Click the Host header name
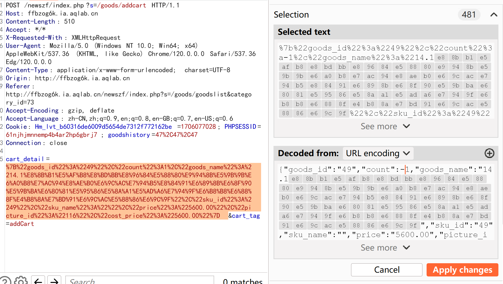The height and width of the screenshot is (284, 503). click(13, 13)
